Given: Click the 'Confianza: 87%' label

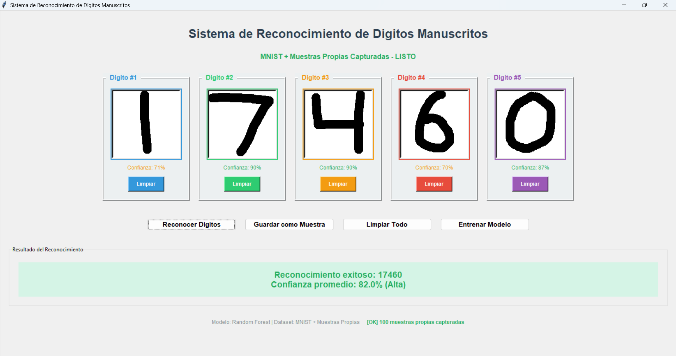Looking at the screenshot, I should pos(530,168).
